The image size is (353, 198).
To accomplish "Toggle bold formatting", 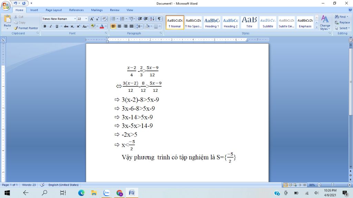I will pyautogui.click(x=45, y=26).
